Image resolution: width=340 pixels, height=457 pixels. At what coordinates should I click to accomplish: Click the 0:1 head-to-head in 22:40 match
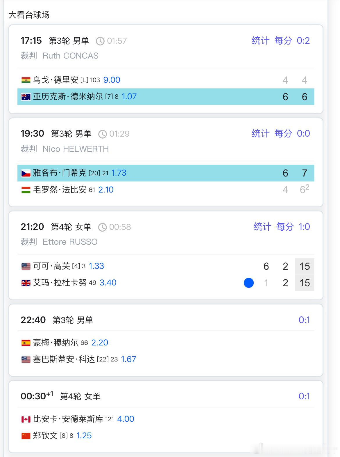tap(304, 320)
